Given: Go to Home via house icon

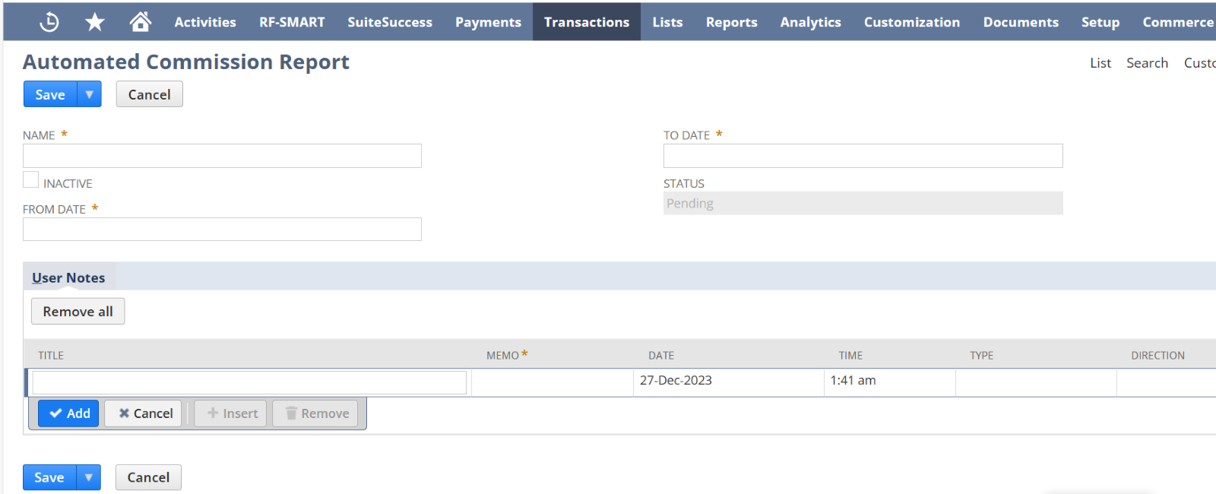Looking at the screenshot, I should point(140,22).
